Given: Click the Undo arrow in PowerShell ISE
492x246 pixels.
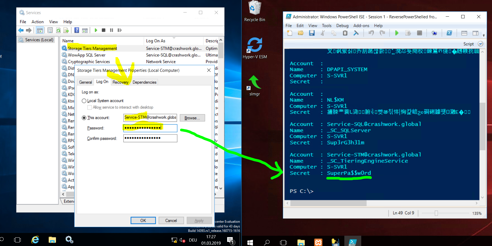Looking at the screenshot, I should click(371, 33).
